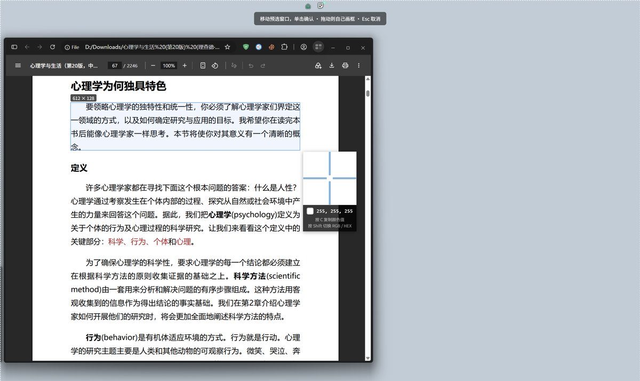The width and height of the screenshot is (640, 381).
Task: Print the PDF document
Action: click(345, 65)
